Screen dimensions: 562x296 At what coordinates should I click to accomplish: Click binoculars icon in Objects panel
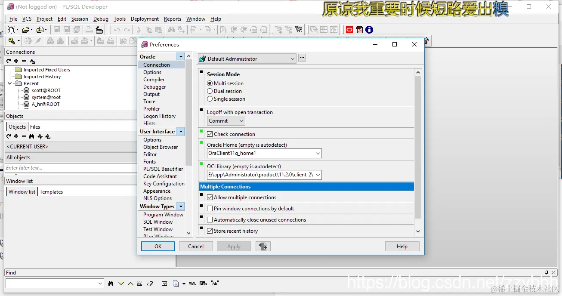coord(32,136)
